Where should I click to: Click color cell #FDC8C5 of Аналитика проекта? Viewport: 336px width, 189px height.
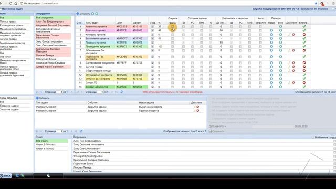[x=123, y=27]
